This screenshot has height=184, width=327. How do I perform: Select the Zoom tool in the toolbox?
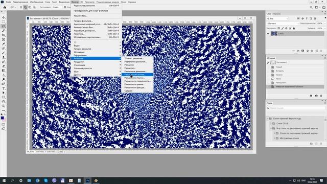pos(4,106)
